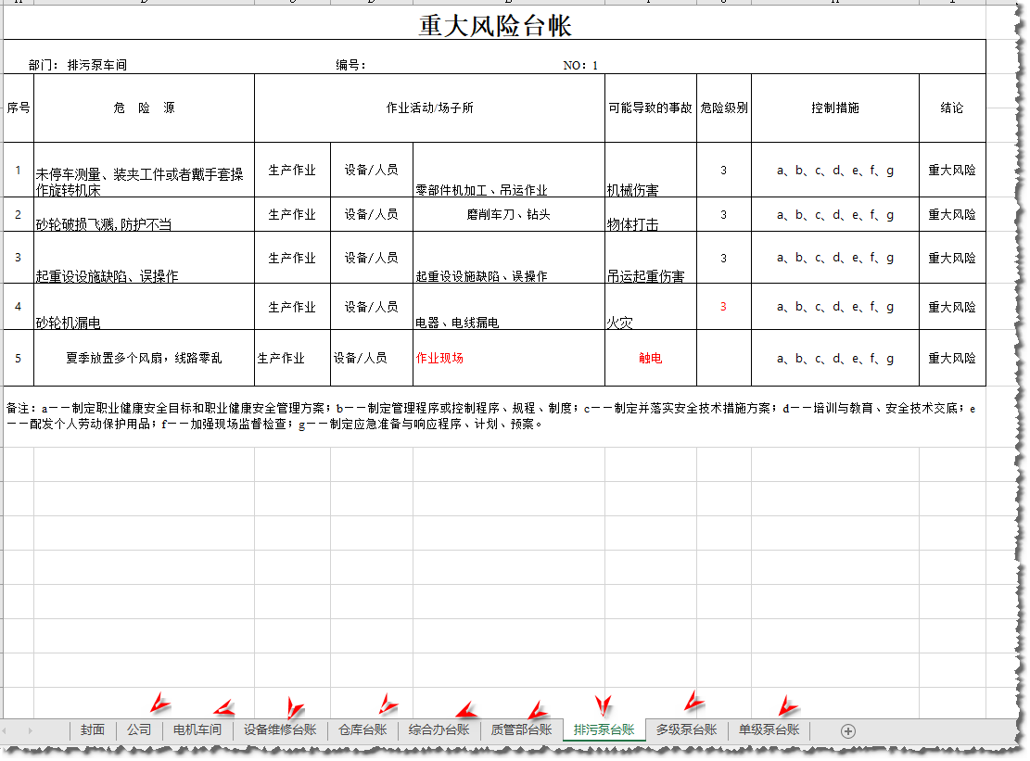Select the hazard source cell 起重设设施缺陷、误操作 in row 3

pos(144,258)
